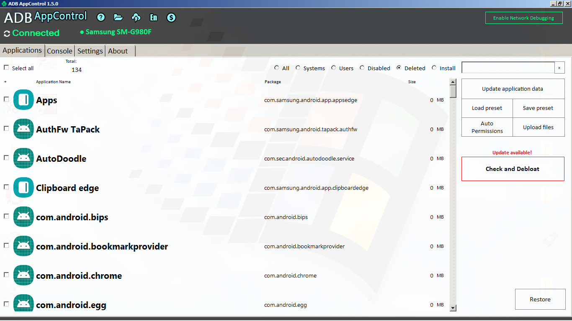572x321 pixels.
Task: Click the list scrollbar down arrow
Action: point(453,308)
